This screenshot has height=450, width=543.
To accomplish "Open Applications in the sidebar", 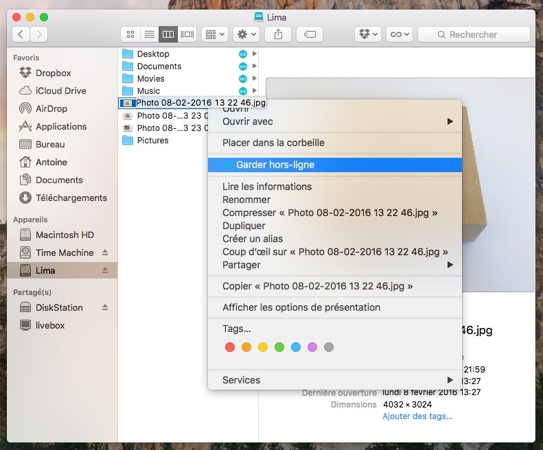I will pos(61,126).
